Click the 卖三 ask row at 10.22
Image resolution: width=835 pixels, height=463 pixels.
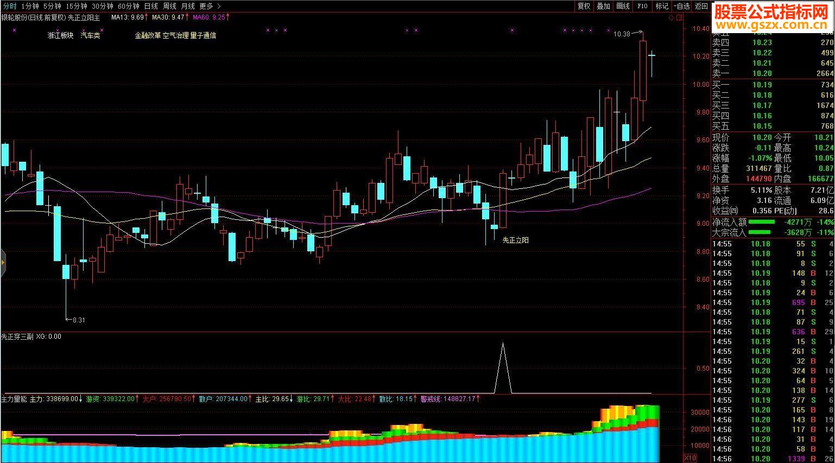click(773, 53)
